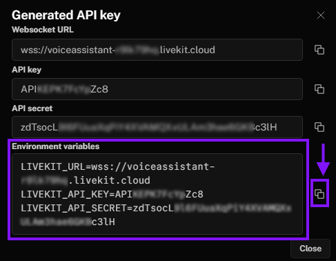Screen dimensions: 336x261
Task: Click the .livekit.cloud text in the variables box
Action: click(x=110, y=180)
